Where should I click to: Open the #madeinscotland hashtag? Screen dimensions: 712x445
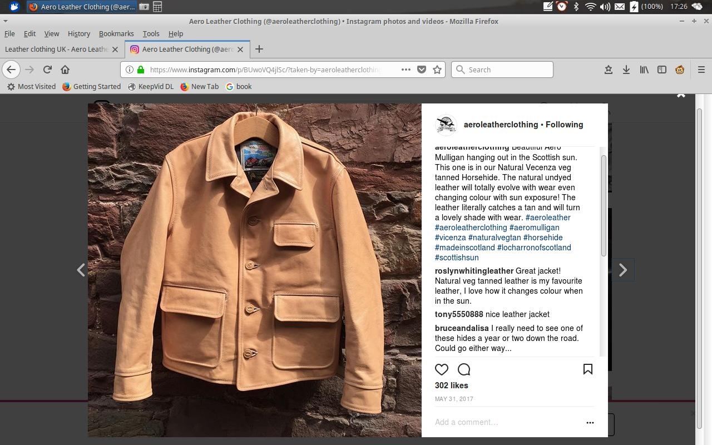465,248
